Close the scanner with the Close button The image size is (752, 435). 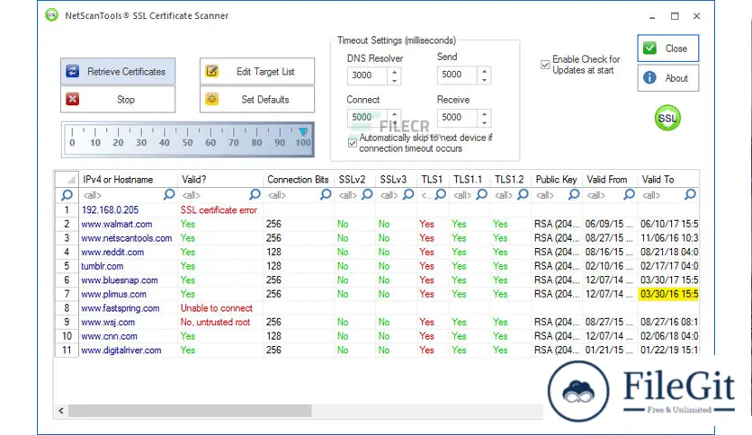click(667, 48)
